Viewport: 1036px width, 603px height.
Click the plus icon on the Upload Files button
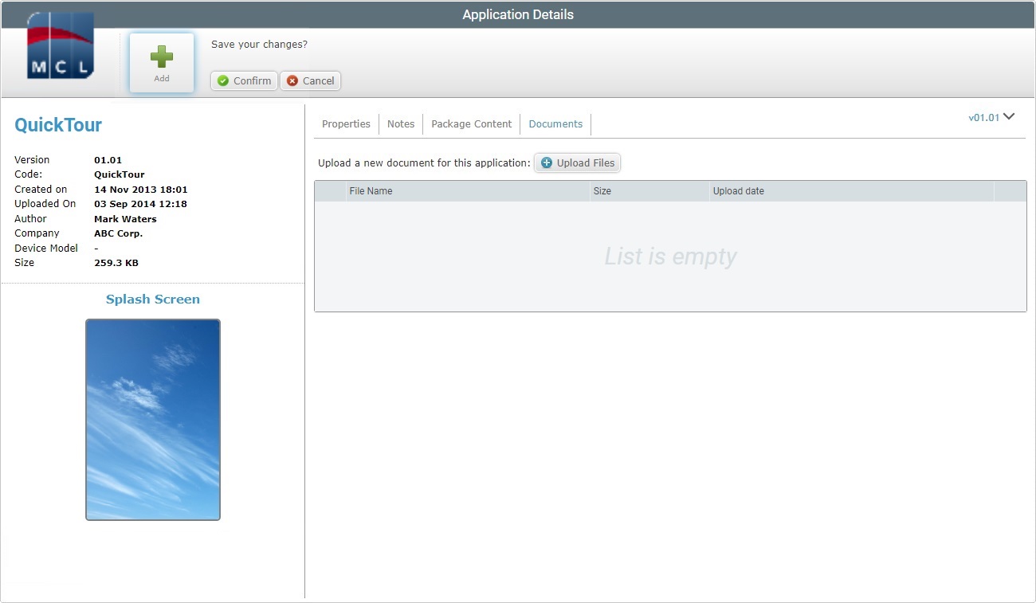point(547,162)
